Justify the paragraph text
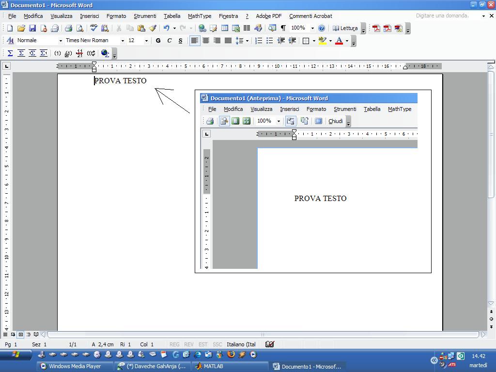 [x=228, y=41]
